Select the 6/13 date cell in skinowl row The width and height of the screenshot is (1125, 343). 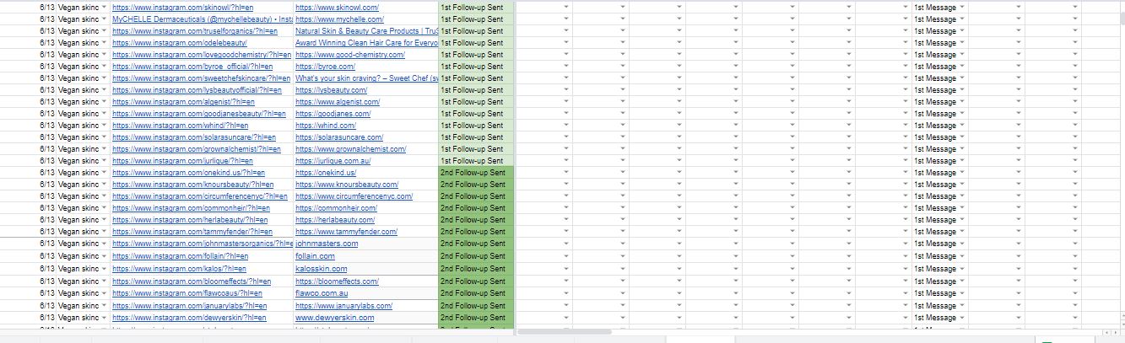(46, 7)
